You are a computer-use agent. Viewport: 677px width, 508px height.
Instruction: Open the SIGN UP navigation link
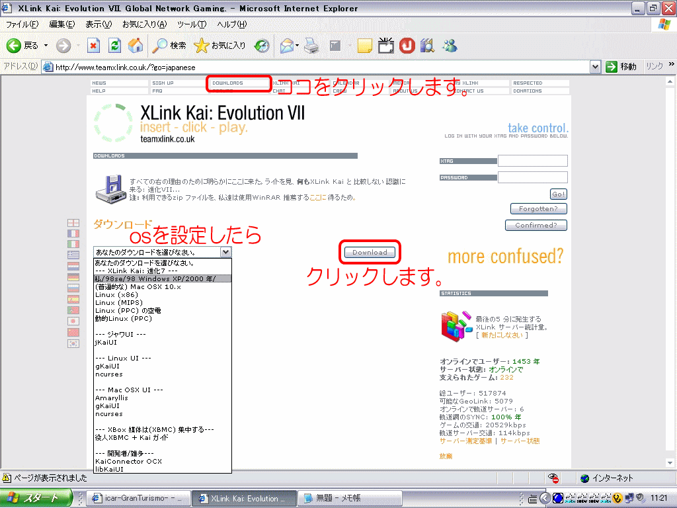(x=163, y=83)
